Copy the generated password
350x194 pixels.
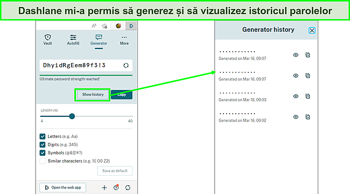click(x=122, y=94)
